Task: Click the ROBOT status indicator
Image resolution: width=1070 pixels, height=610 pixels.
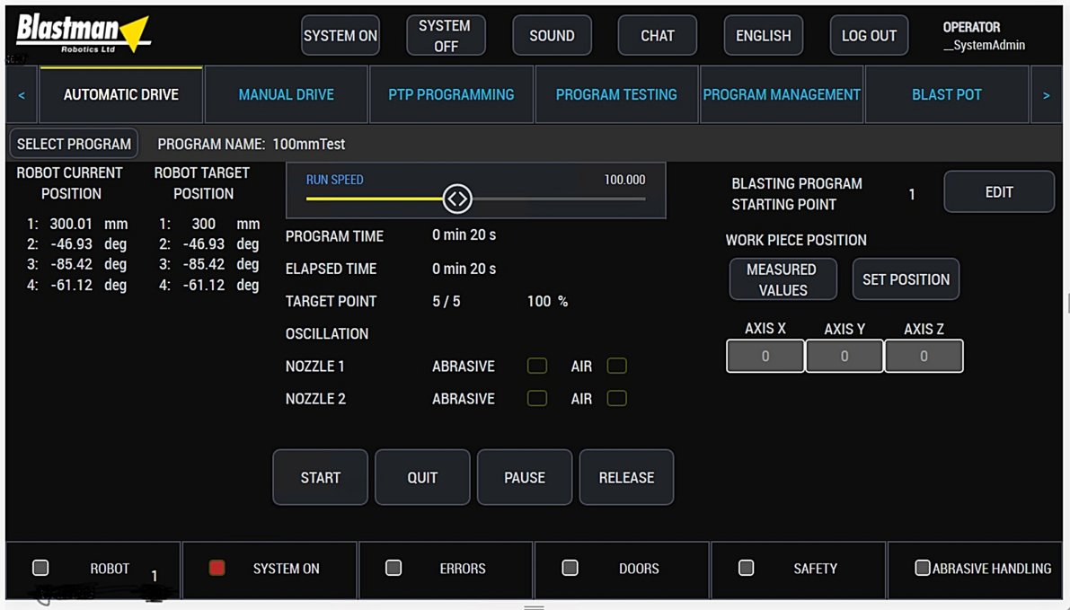Action: click(x=40, y=567)
